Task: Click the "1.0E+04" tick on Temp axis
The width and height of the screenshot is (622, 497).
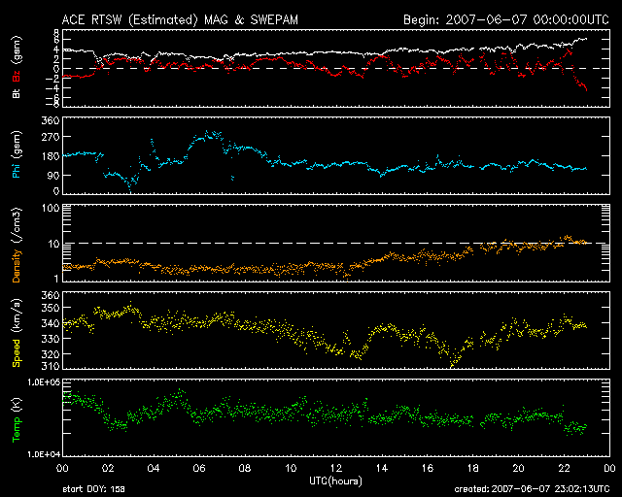Action: coord(44,454)
